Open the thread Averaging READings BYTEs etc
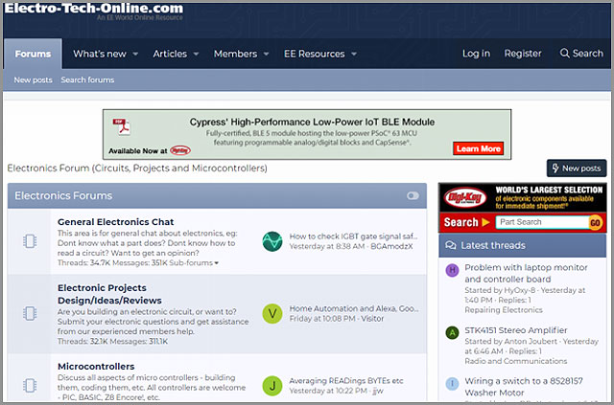 (x=346, y=381)
